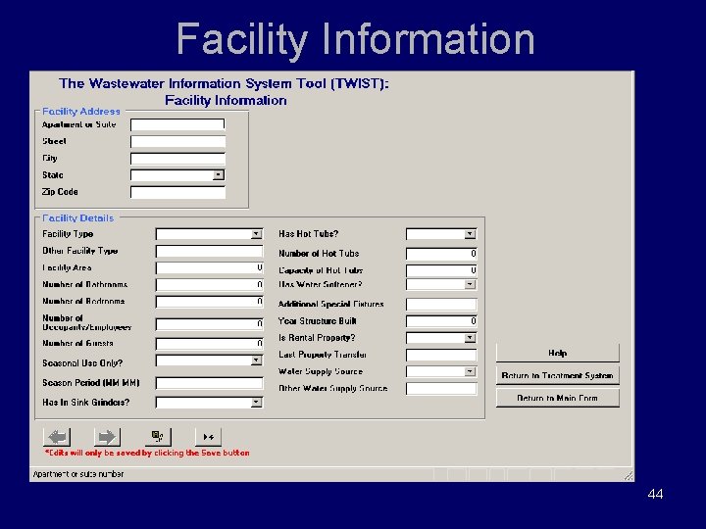The height and width of the screenshot is (529, 706).
Task: Click status bar text 'Apartment or suite number'
Action: coord(78,474)
